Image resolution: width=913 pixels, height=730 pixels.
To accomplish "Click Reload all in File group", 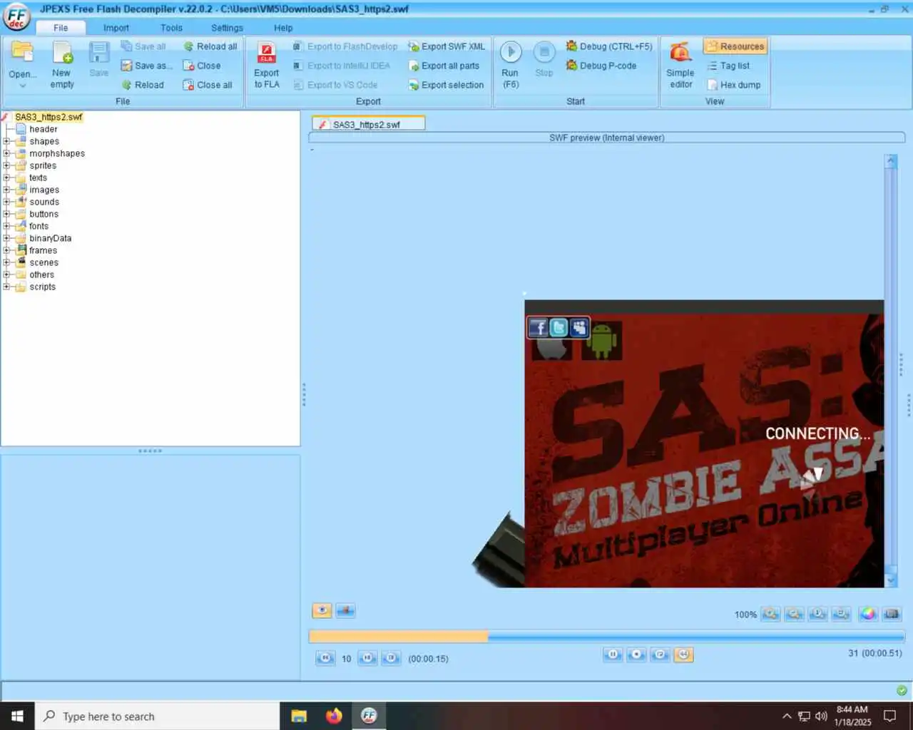I will click(210, 46).
